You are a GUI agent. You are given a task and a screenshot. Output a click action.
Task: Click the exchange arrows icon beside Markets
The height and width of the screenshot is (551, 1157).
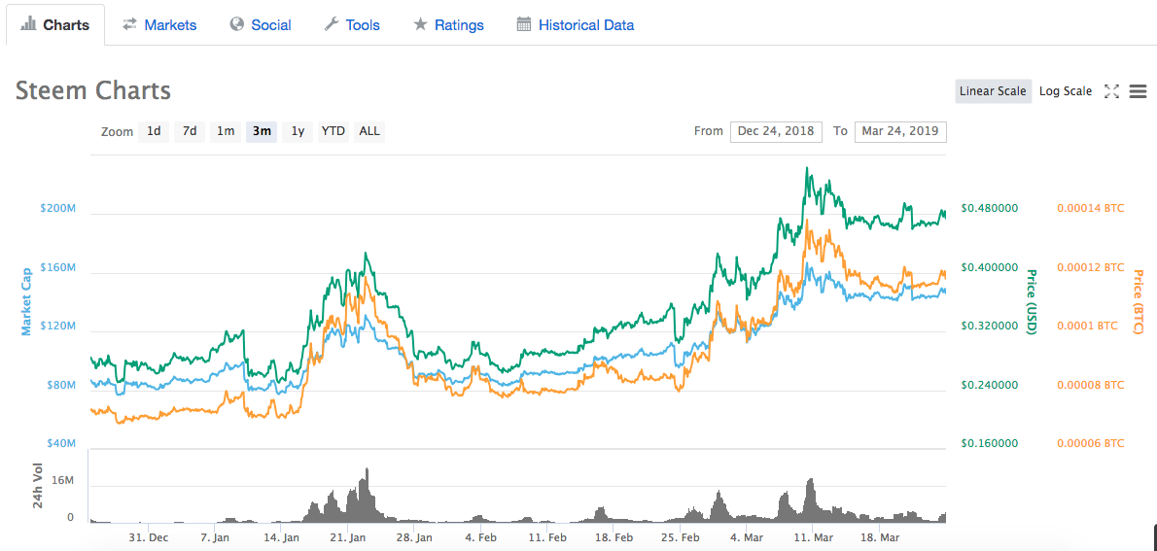130,24
